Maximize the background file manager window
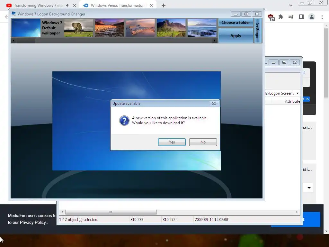 pyautogui.click(x=284, y=62)
